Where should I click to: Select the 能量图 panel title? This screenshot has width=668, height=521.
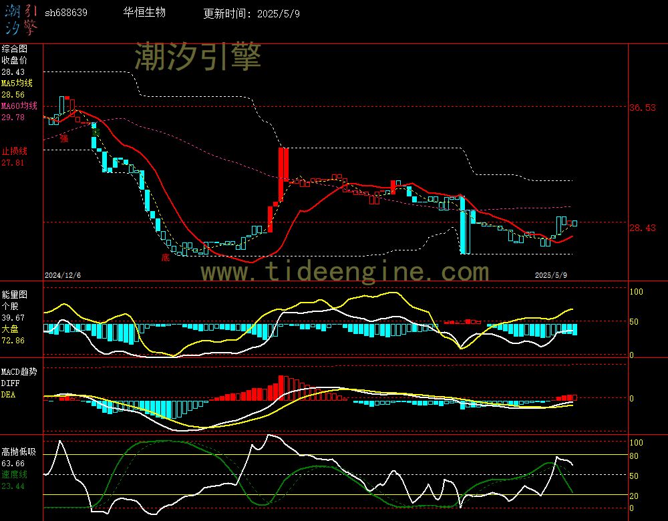tap(14, 295)
